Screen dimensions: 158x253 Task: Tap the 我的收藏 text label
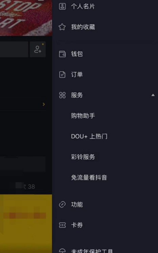pos(83,27)
